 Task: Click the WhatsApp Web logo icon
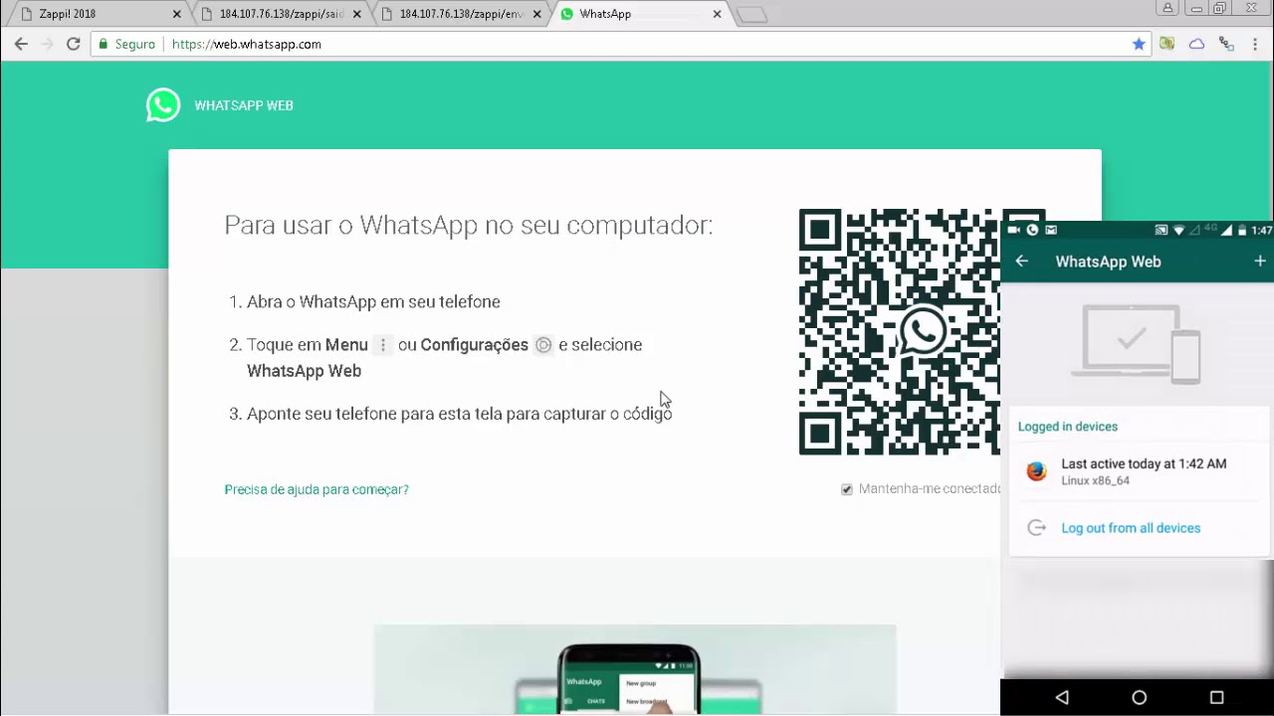163,104
